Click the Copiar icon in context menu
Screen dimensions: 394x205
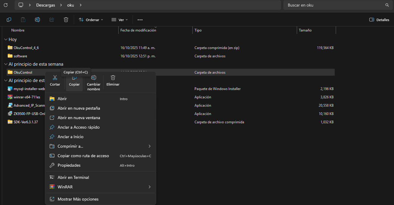pyautogui.click(x=74, y=78)
